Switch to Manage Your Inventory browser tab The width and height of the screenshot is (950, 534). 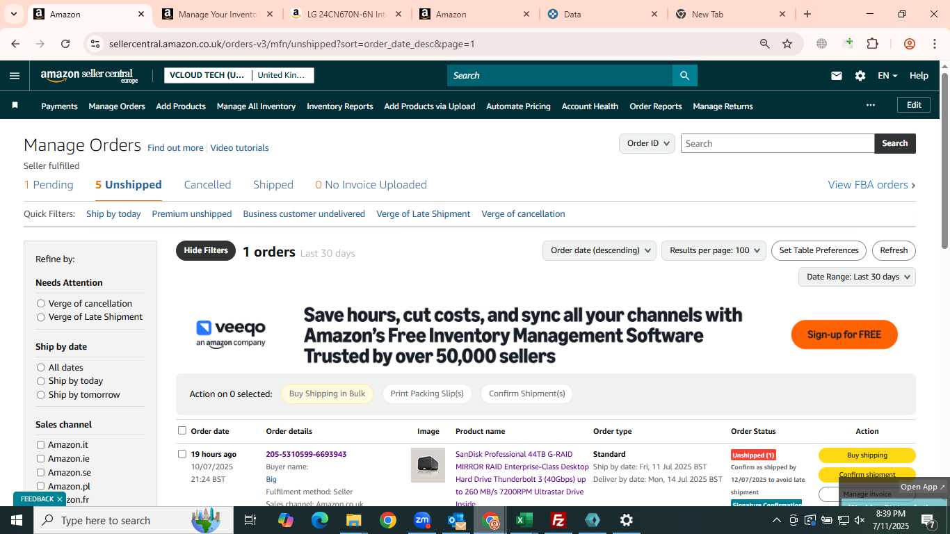(217, 14)
